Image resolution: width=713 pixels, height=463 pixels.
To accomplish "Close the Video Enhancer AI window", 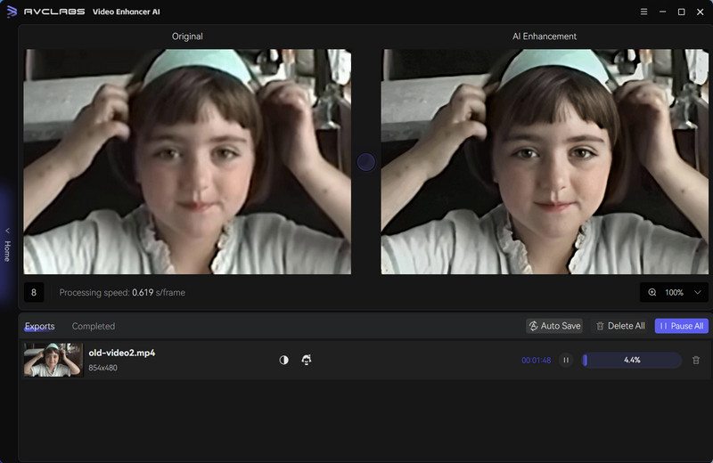I will pyautogui.click(x=701, y=12).
